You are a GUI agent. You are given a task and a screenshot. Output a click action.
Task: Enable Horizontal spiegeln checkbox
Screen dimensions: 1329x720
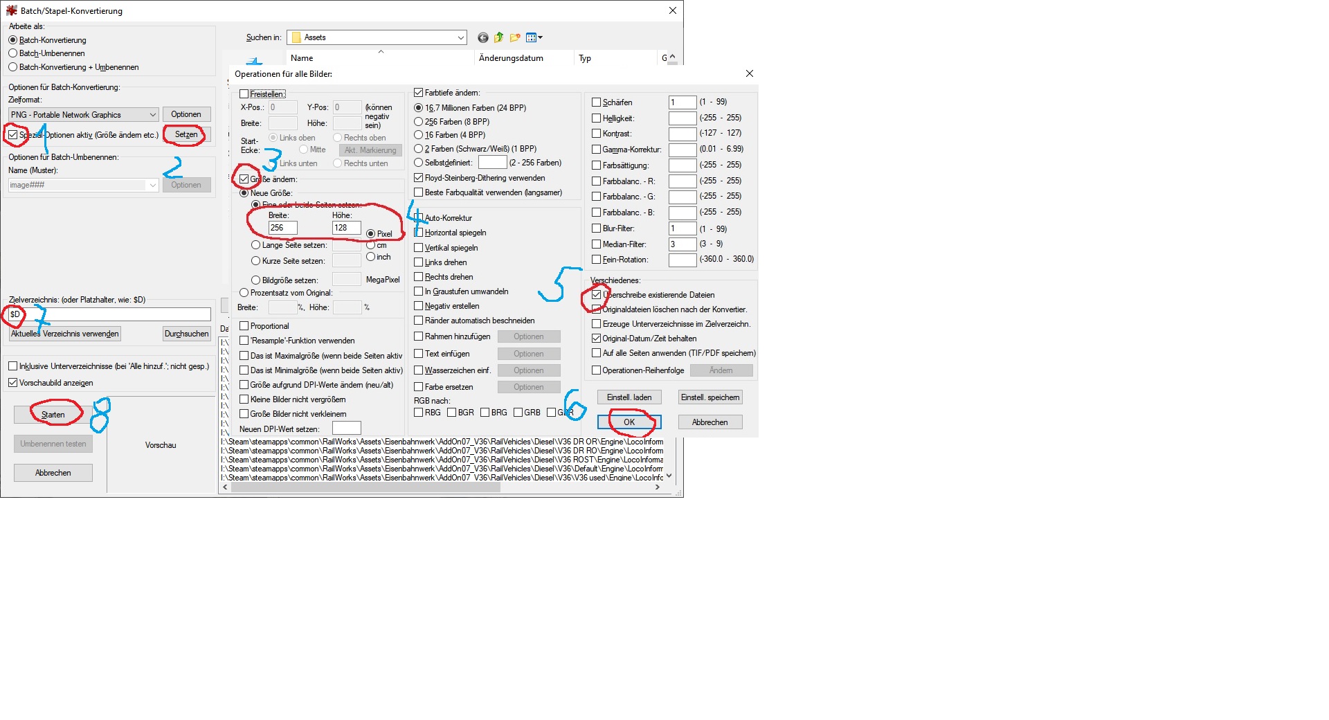[x=418, y=233]
